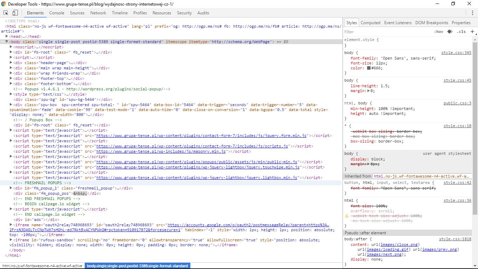Click the Chrome logo in title bar

coord(3,4)
